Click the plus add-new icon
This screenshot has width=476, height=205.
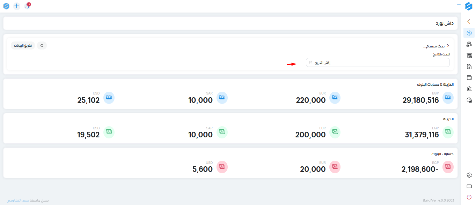pyautogui.click(x=17, y=6)
